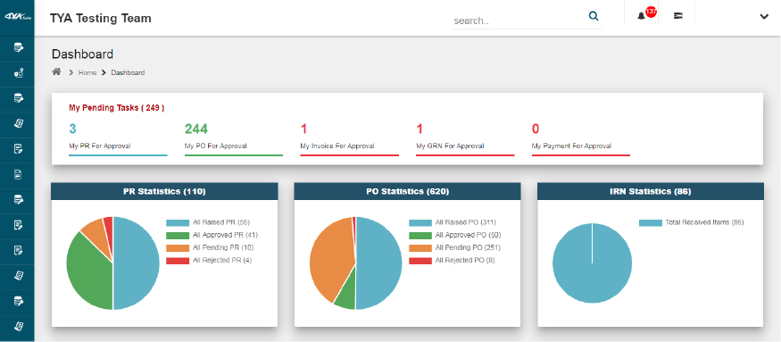Click the IRN Statistics (86) panel header

click(x=650, y=191)
